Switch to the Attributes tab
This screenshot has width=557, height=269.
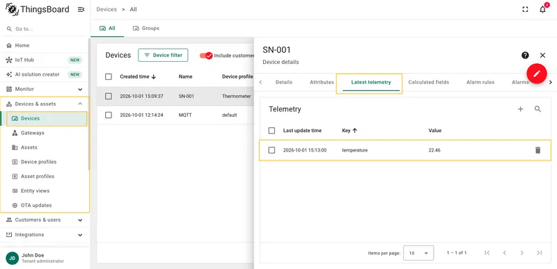click(322, 82)
